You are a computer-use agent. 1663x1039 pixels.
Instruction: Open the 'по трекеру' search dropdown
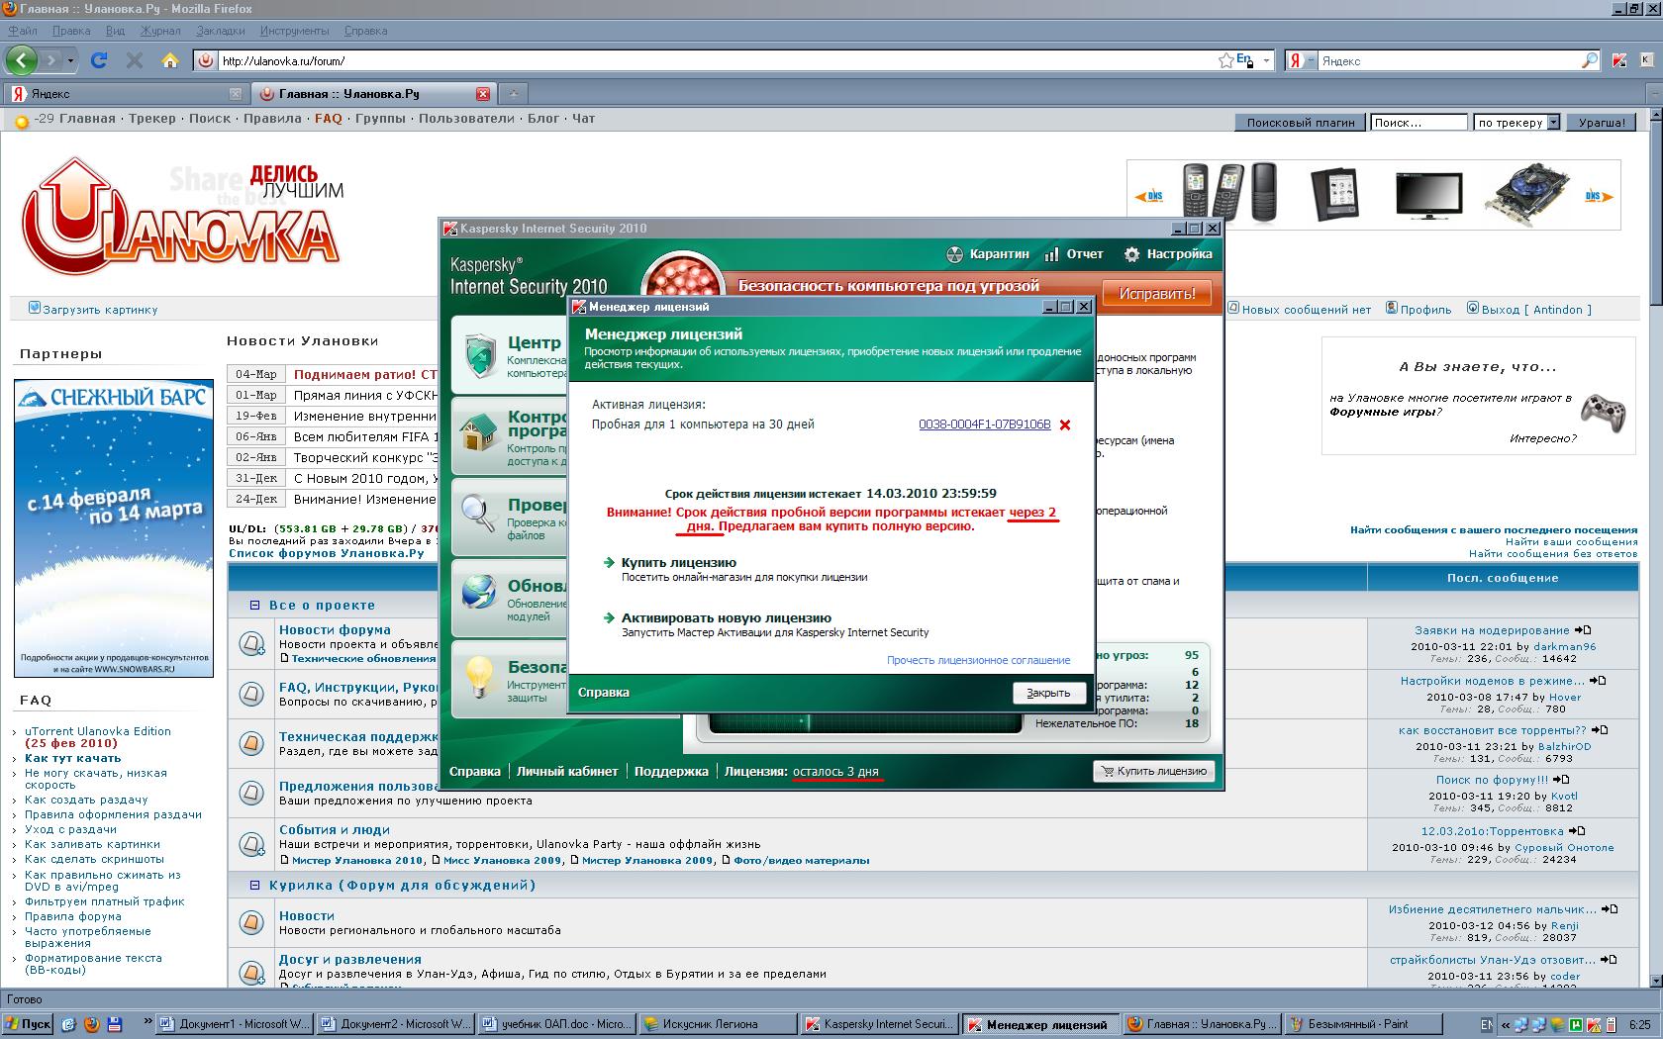tap(1553, 123)
